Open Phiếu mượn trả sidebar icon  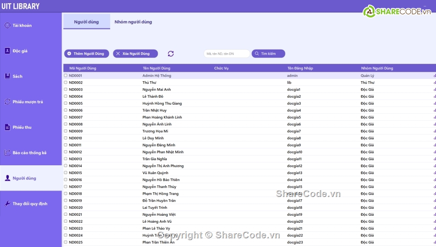7,102
